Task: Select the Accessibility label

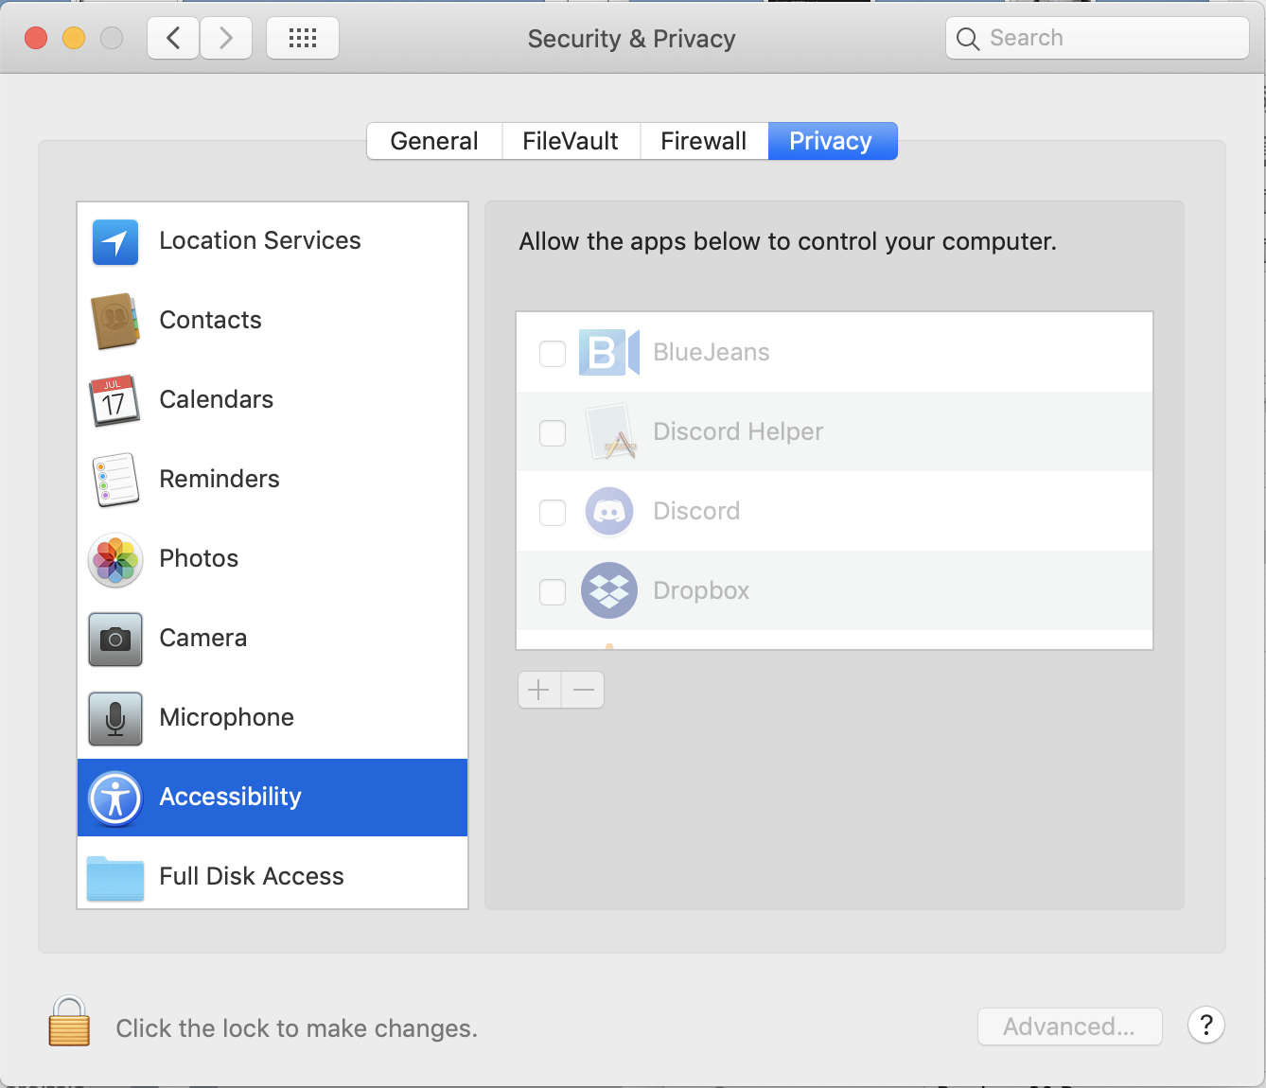Action: pyautogui.click(x=230, y=797)
